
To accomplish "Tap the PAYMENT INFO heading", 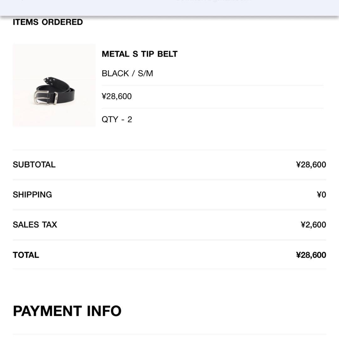I will coord(67,311).
